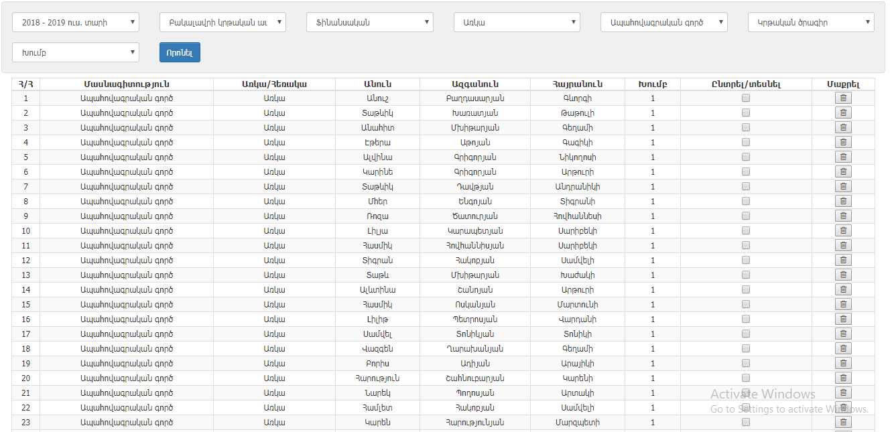Click the Անուն column header
The width and height of the screenshot is (892, 432).
point(377,84)
